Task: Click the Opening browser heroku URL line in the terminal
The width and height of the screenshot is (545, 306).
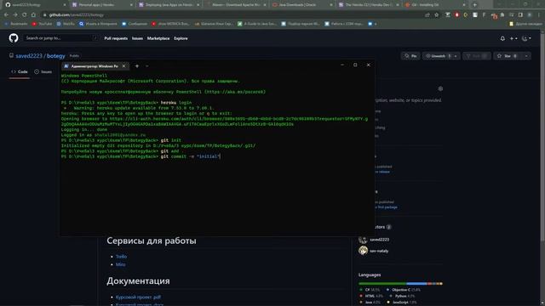Action: pos(215,119)
